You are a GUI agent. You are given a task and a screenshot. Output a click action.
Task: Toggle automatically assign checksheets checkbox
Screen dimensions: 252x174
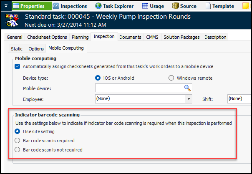click(18, 66)
